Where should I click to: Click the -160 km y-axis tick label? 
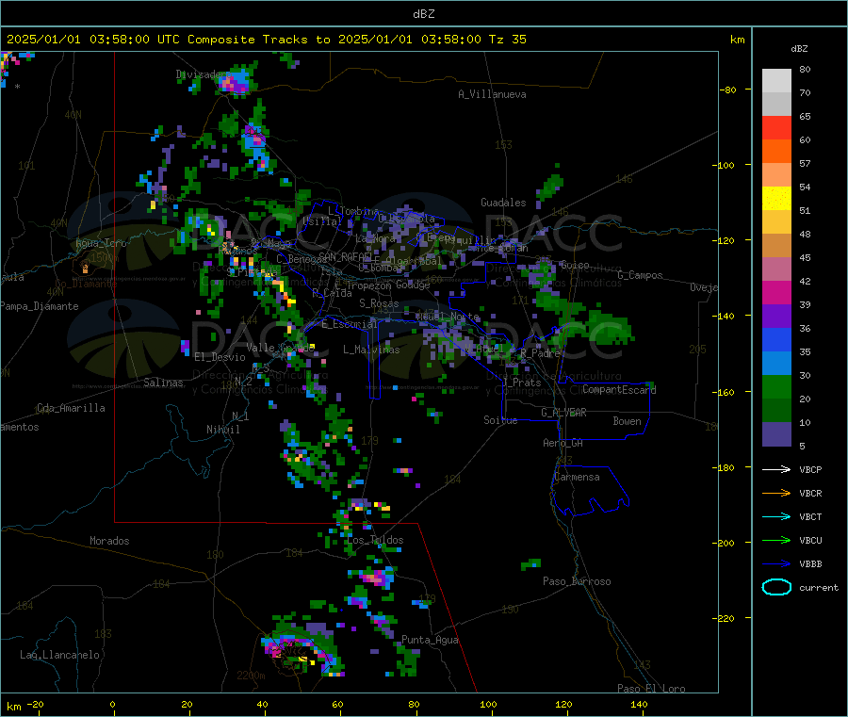726,392
